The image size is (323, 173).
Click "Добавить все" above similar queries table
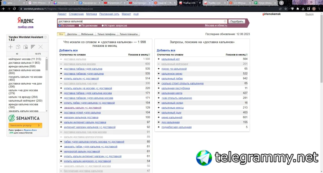(166, 51)
